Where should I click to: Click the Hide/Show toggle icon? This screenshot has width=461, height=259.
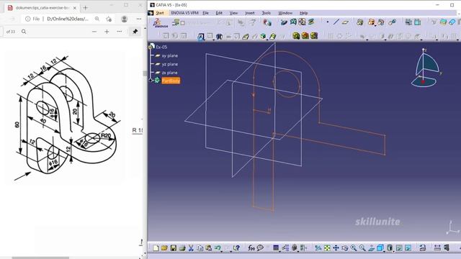(x=399, y=248)
